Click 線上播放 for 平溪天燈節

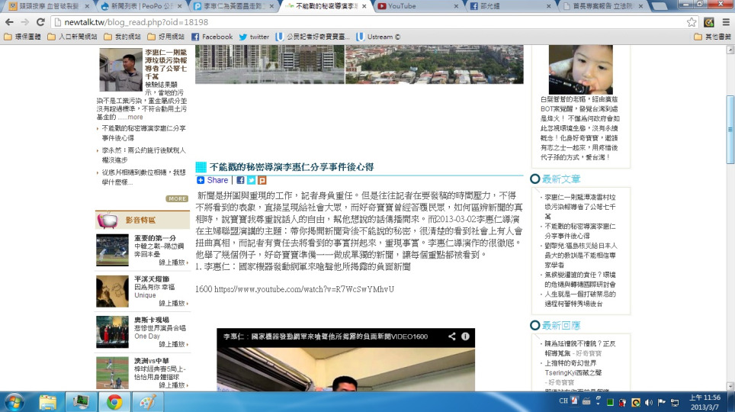point(173,303)
